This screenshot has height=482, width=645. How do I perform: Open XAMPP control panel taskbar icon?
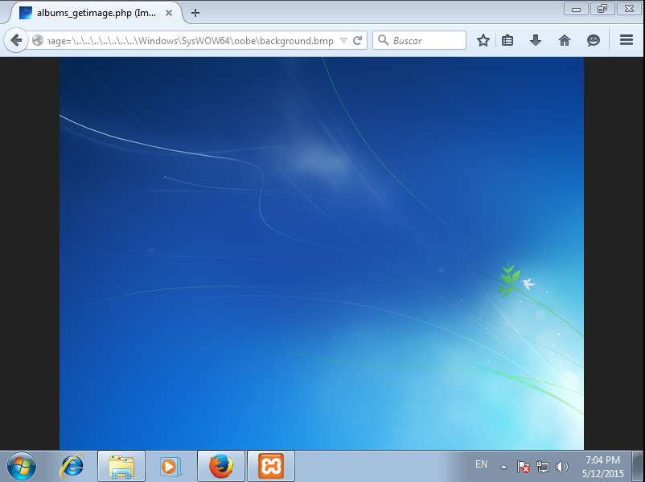click(271, 466)
